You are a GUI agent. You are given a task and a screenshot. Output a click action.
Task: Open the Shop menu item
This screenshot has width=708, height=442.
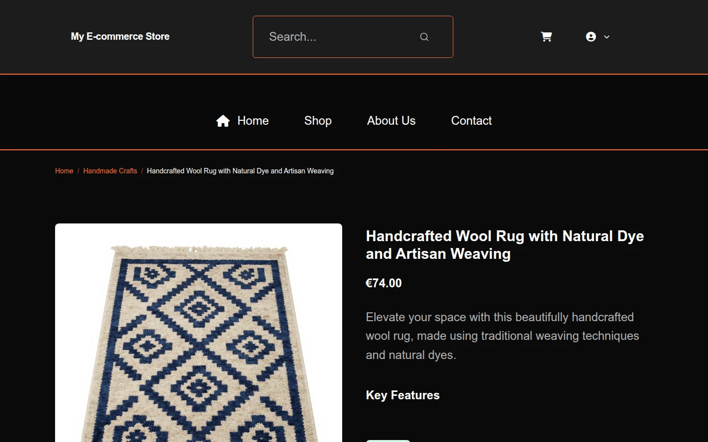pyautogui.click(x=318, y=121)
